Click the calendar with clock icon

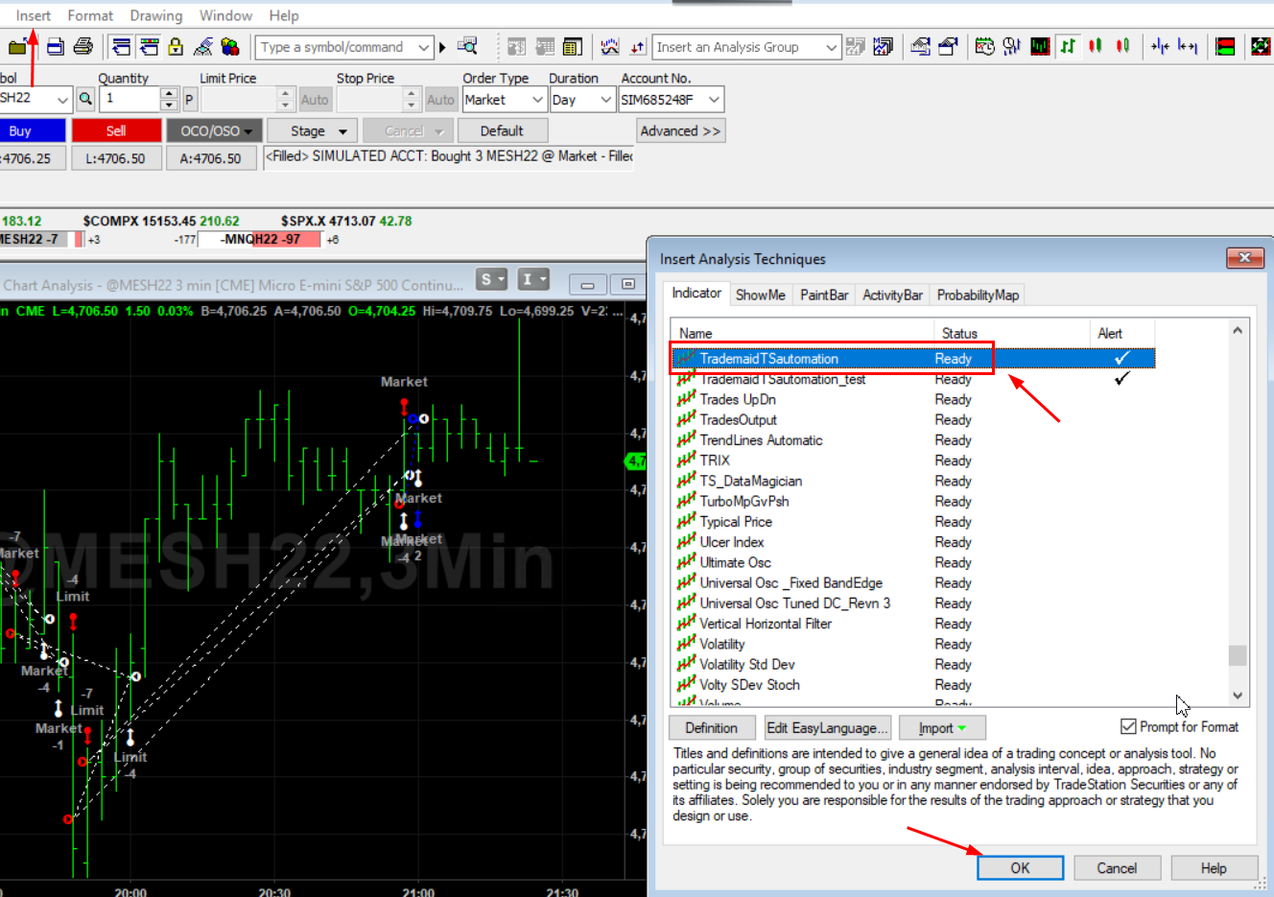[x=984, y=46]
